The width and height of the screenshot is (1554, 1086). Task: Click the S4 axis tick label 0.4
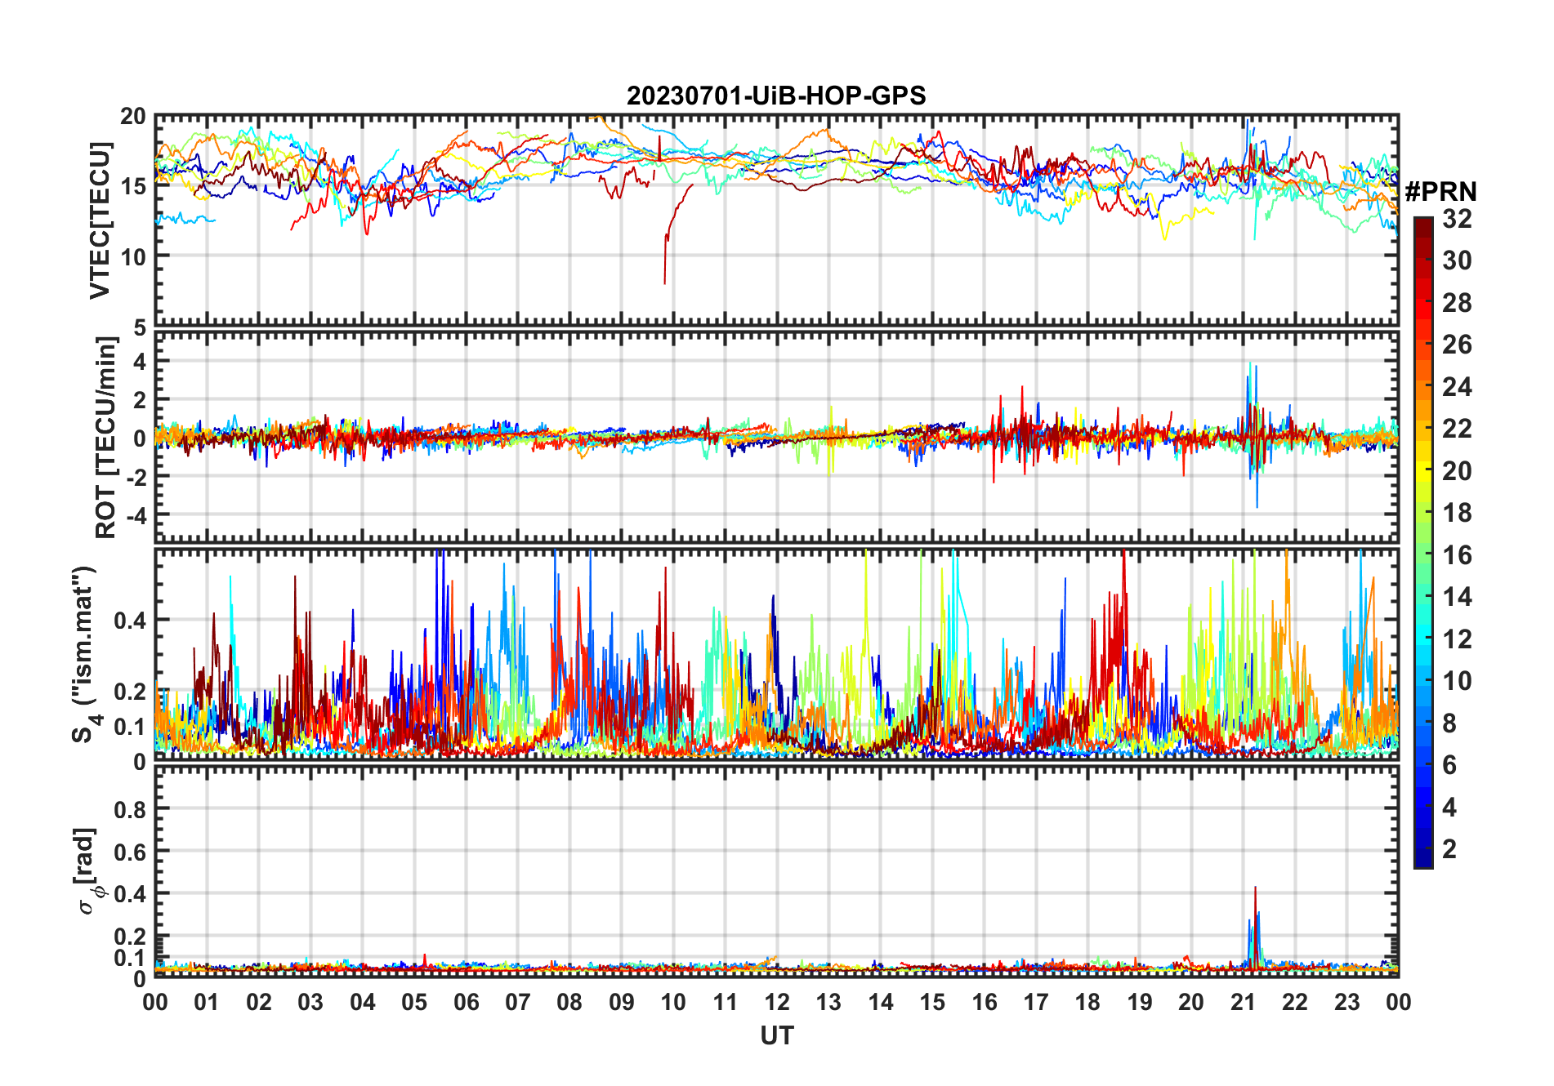131,620
